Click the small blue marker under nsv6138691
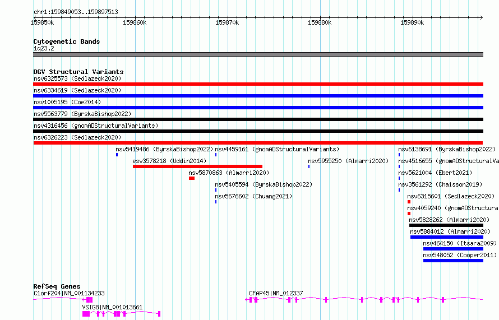 coord(399,155)
